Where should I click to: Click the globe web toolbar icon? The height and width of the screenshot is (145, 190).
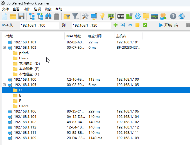[x=182, y=16]
